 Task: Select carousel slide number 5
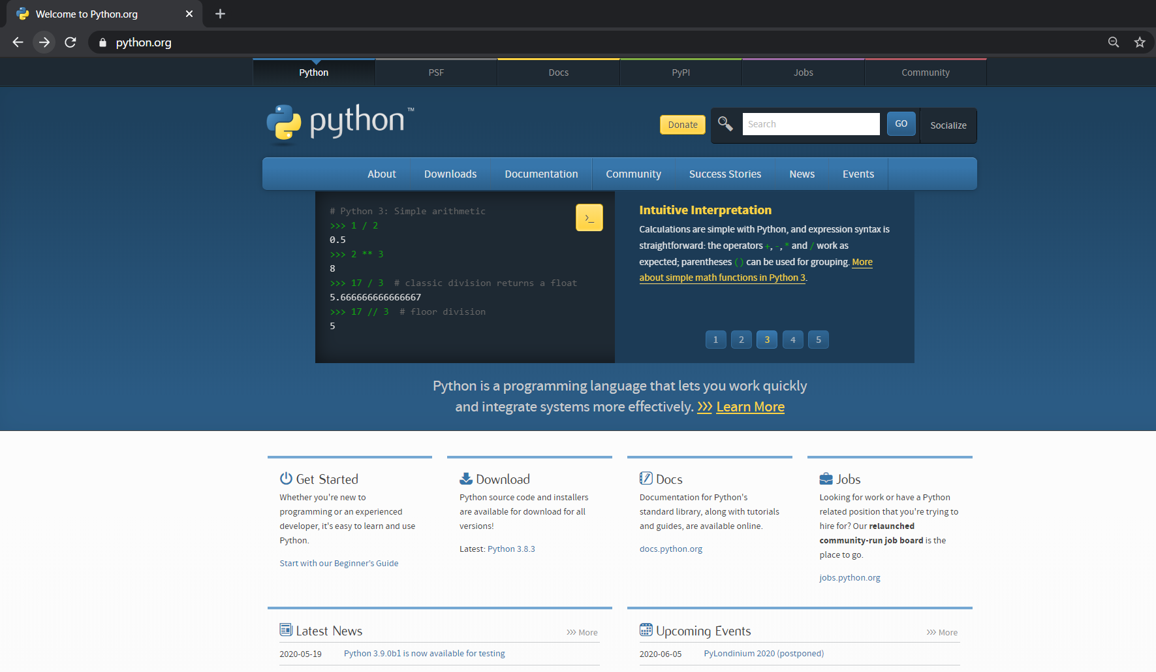(x=818, y=339)
